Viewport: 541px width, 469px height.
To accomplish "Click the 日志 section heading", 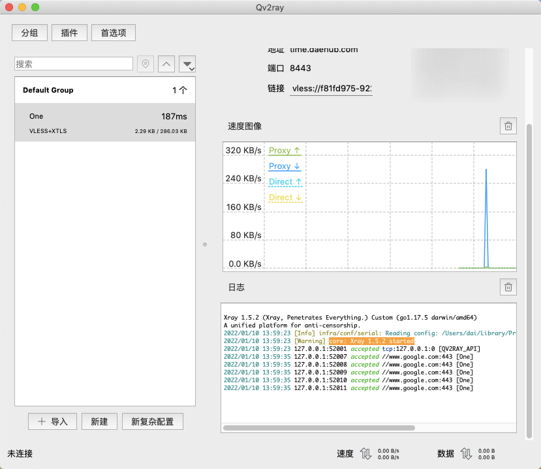I will (x=236, y=287).
